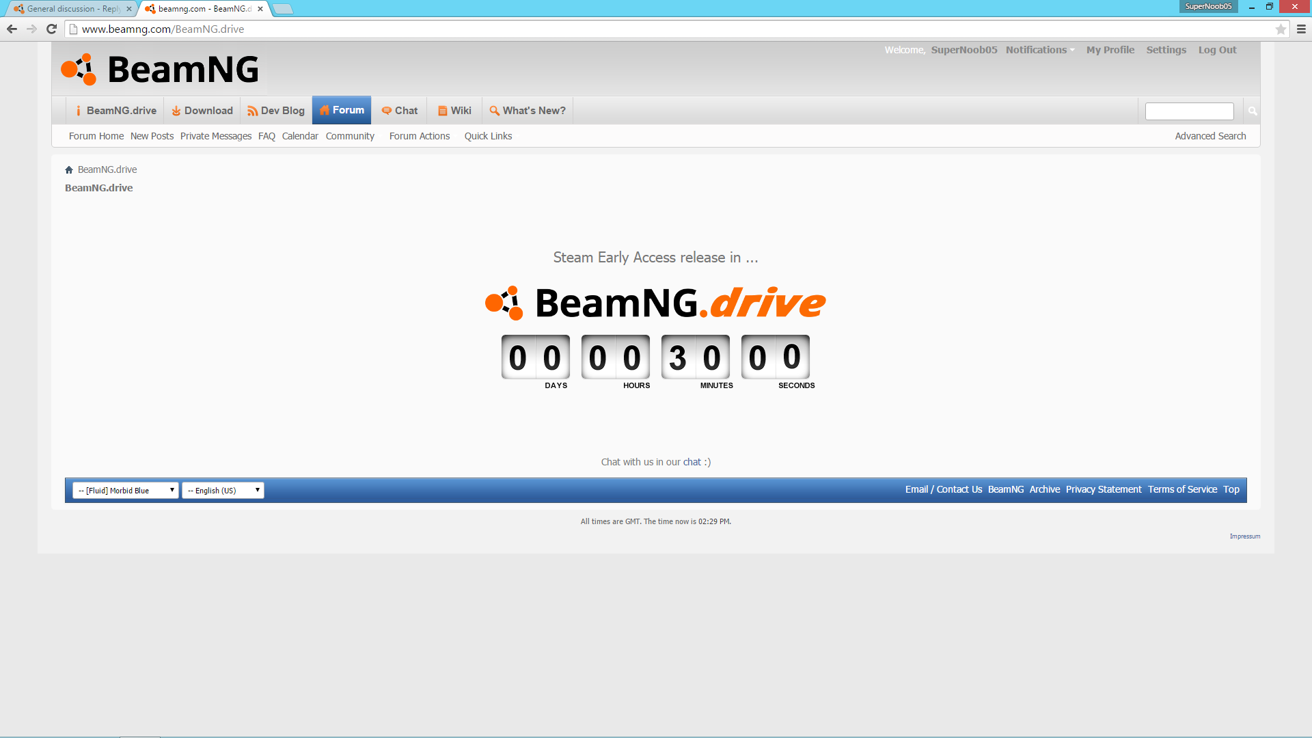Click Email / Contact Us link
This screenshot has height=738, width=1312.
[x=943, y=489]
